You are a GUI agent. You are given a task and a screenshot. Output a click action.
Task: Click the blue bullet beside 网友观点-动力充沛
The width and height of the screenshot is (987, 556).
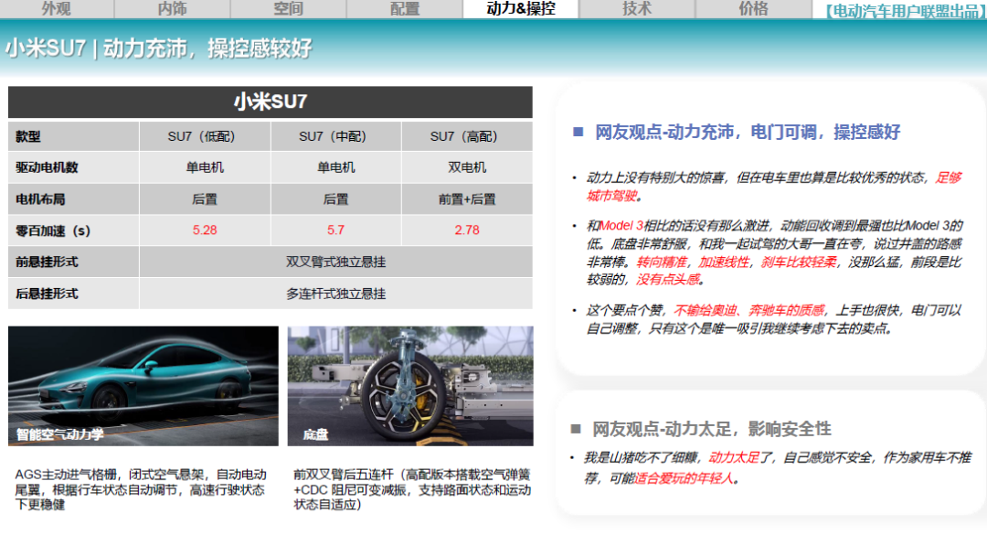(x=578, y=132)
